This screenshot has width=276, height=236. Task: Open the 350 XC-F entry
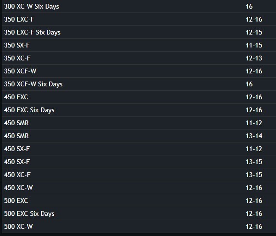click(139, 58)
